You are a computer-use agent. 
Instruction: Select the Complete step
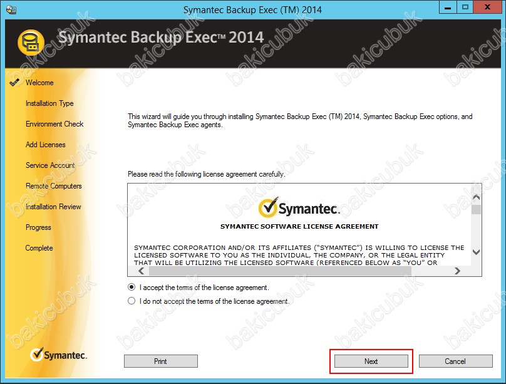pos(39,248)
